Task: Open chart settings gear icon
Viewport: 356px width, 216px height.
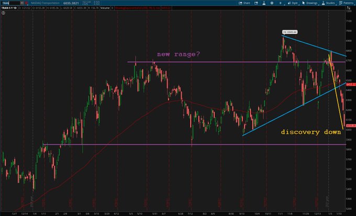Action: click(x=272, y=3)
